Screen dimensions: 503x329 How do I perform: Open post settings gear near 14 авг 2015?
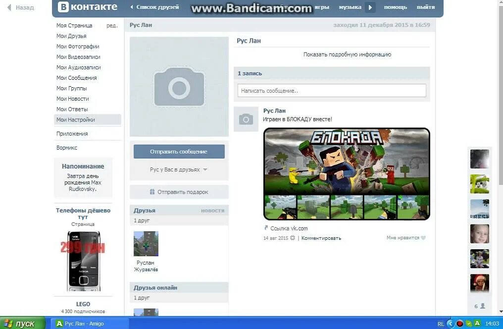tap(292, 238)
